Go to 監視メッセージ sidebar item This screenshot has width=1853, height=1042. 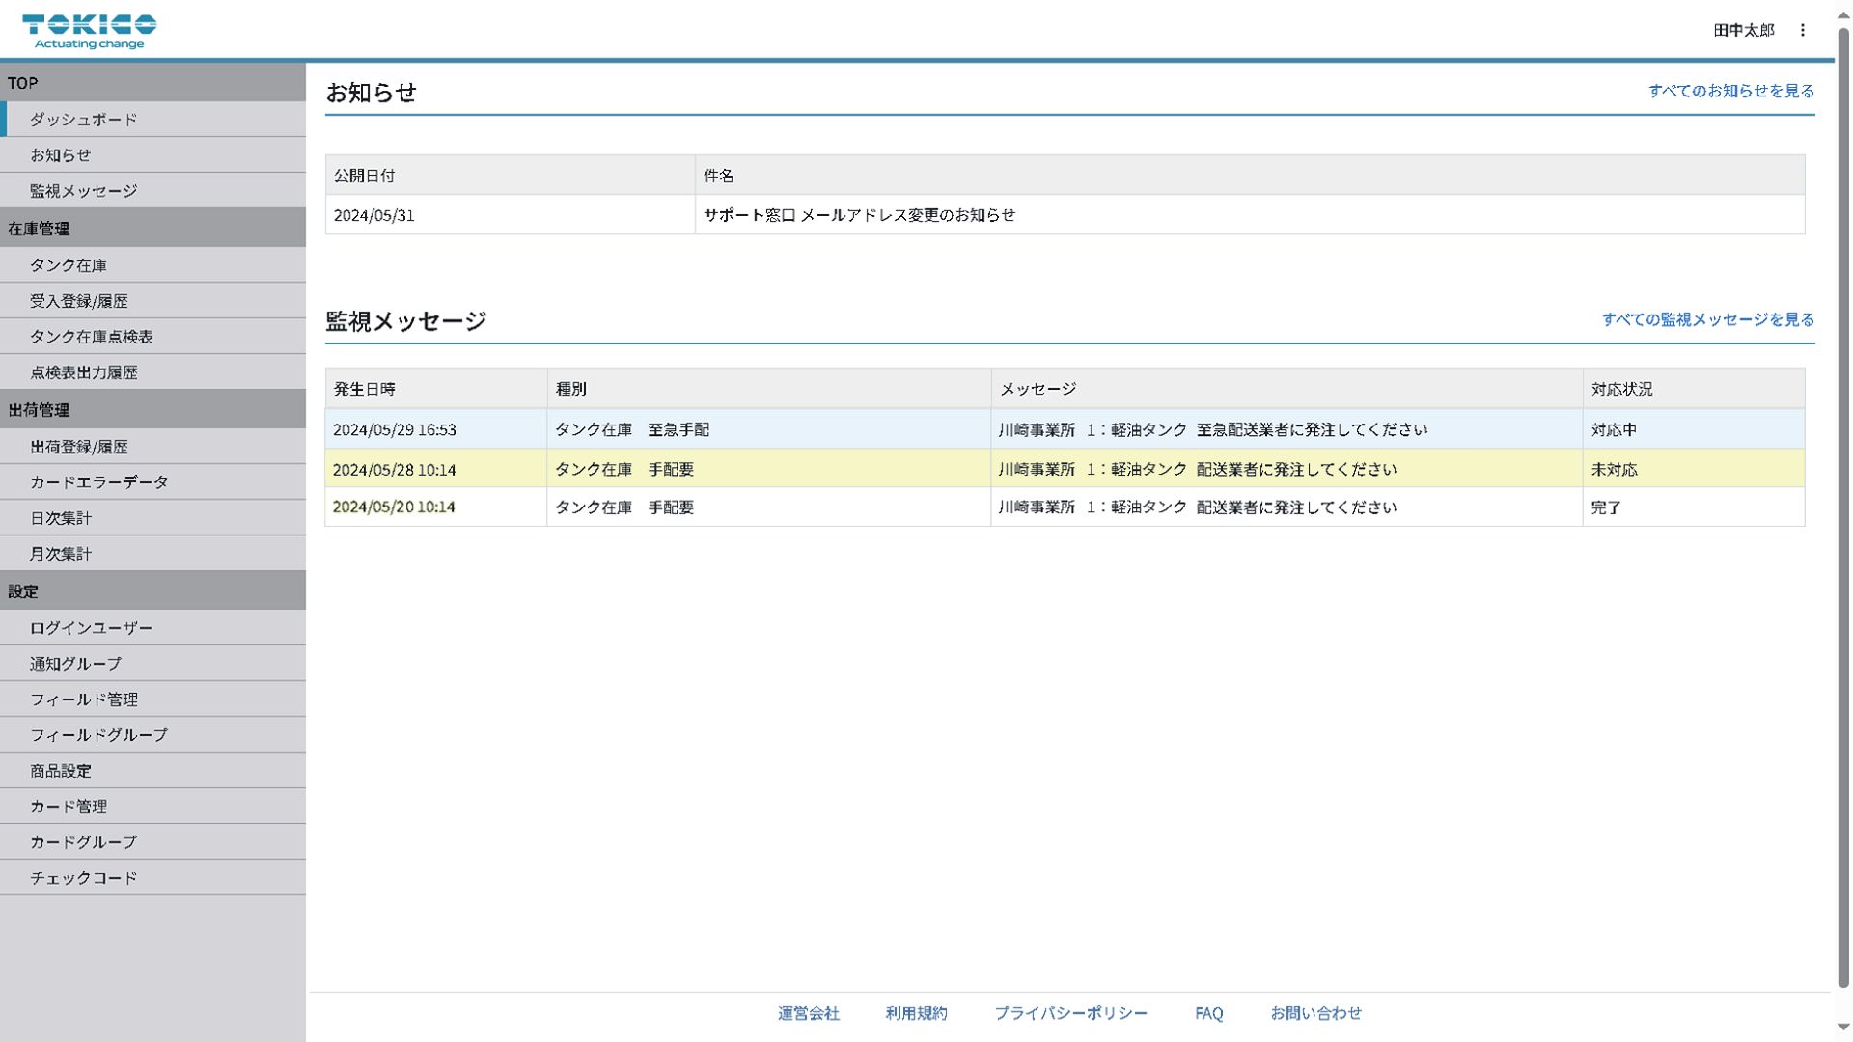(84, 191)
